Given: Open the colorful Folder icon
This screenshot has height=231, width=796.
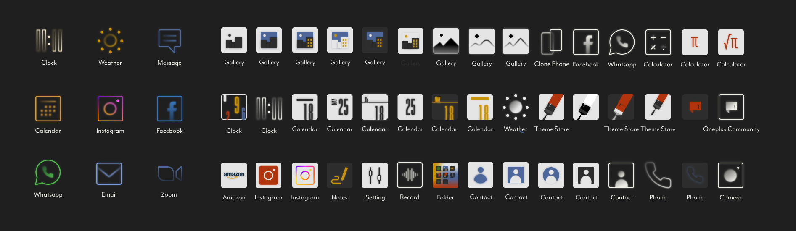Looking at the screenshot, I should (x=446, y=175).
